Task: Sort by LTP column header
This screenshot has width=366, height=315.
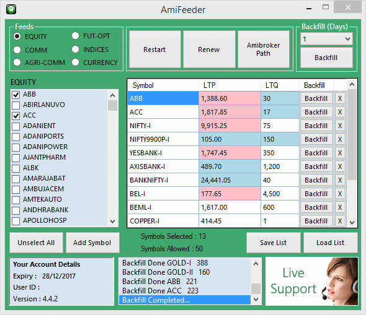Action: click(230, 85)
